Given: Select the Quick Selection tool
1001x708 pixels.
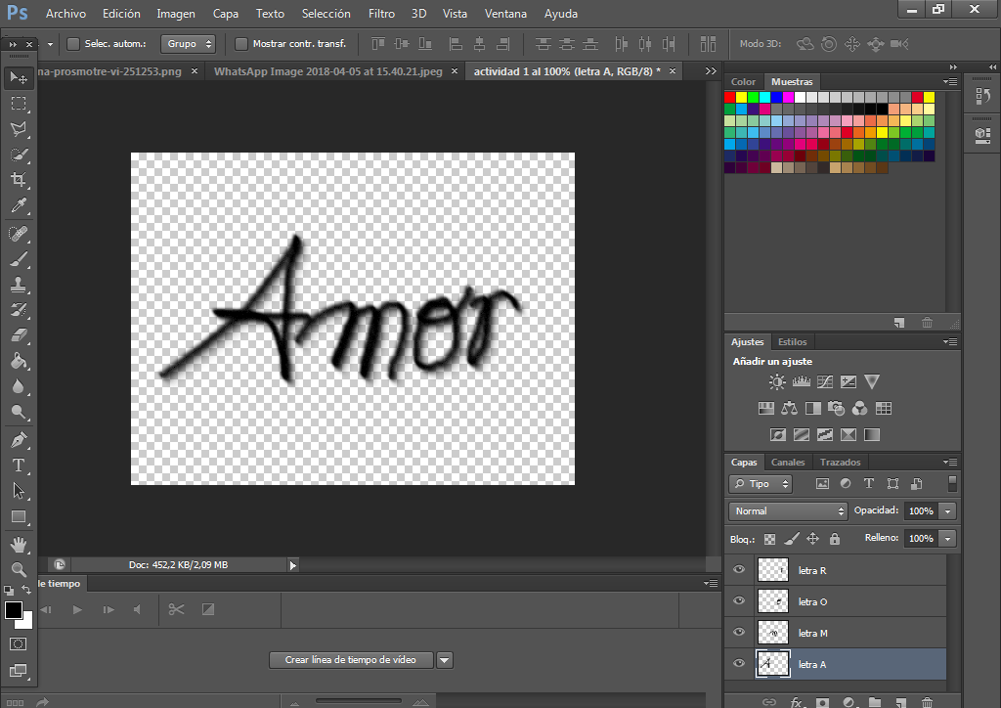Looking at the screenshot, I should pos(19,155).
